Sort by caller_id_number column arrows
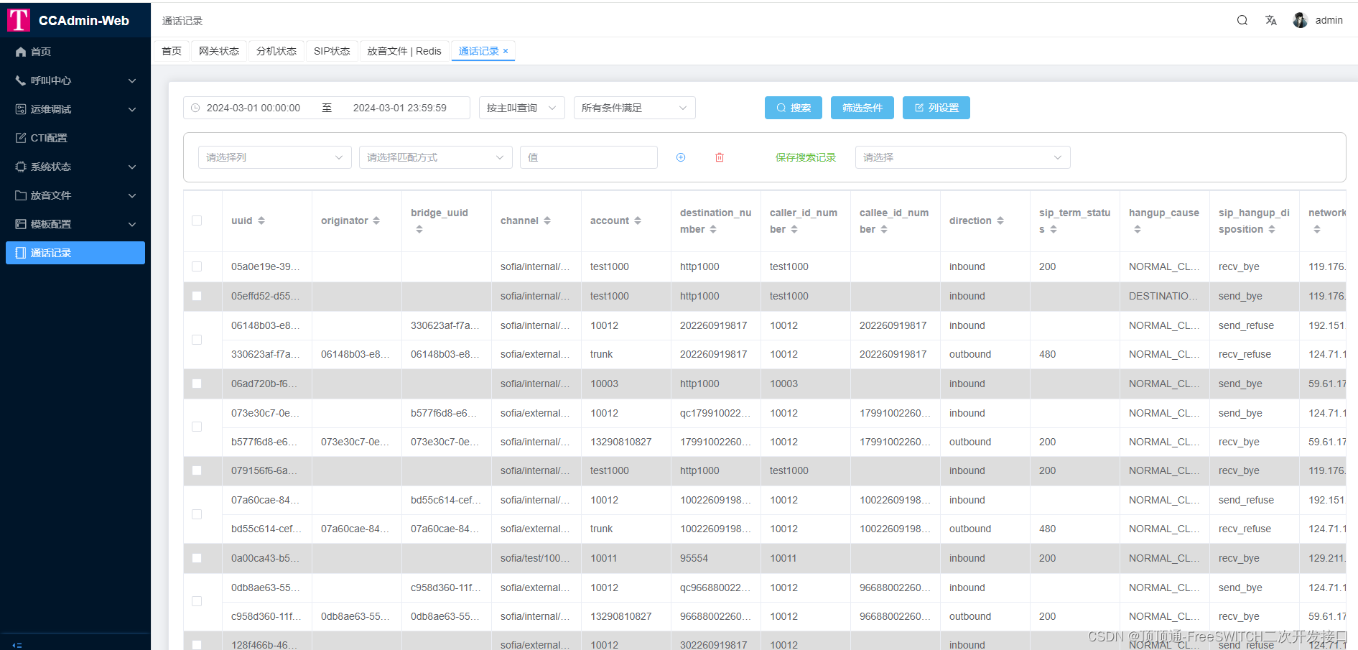 tap(794, 229)
